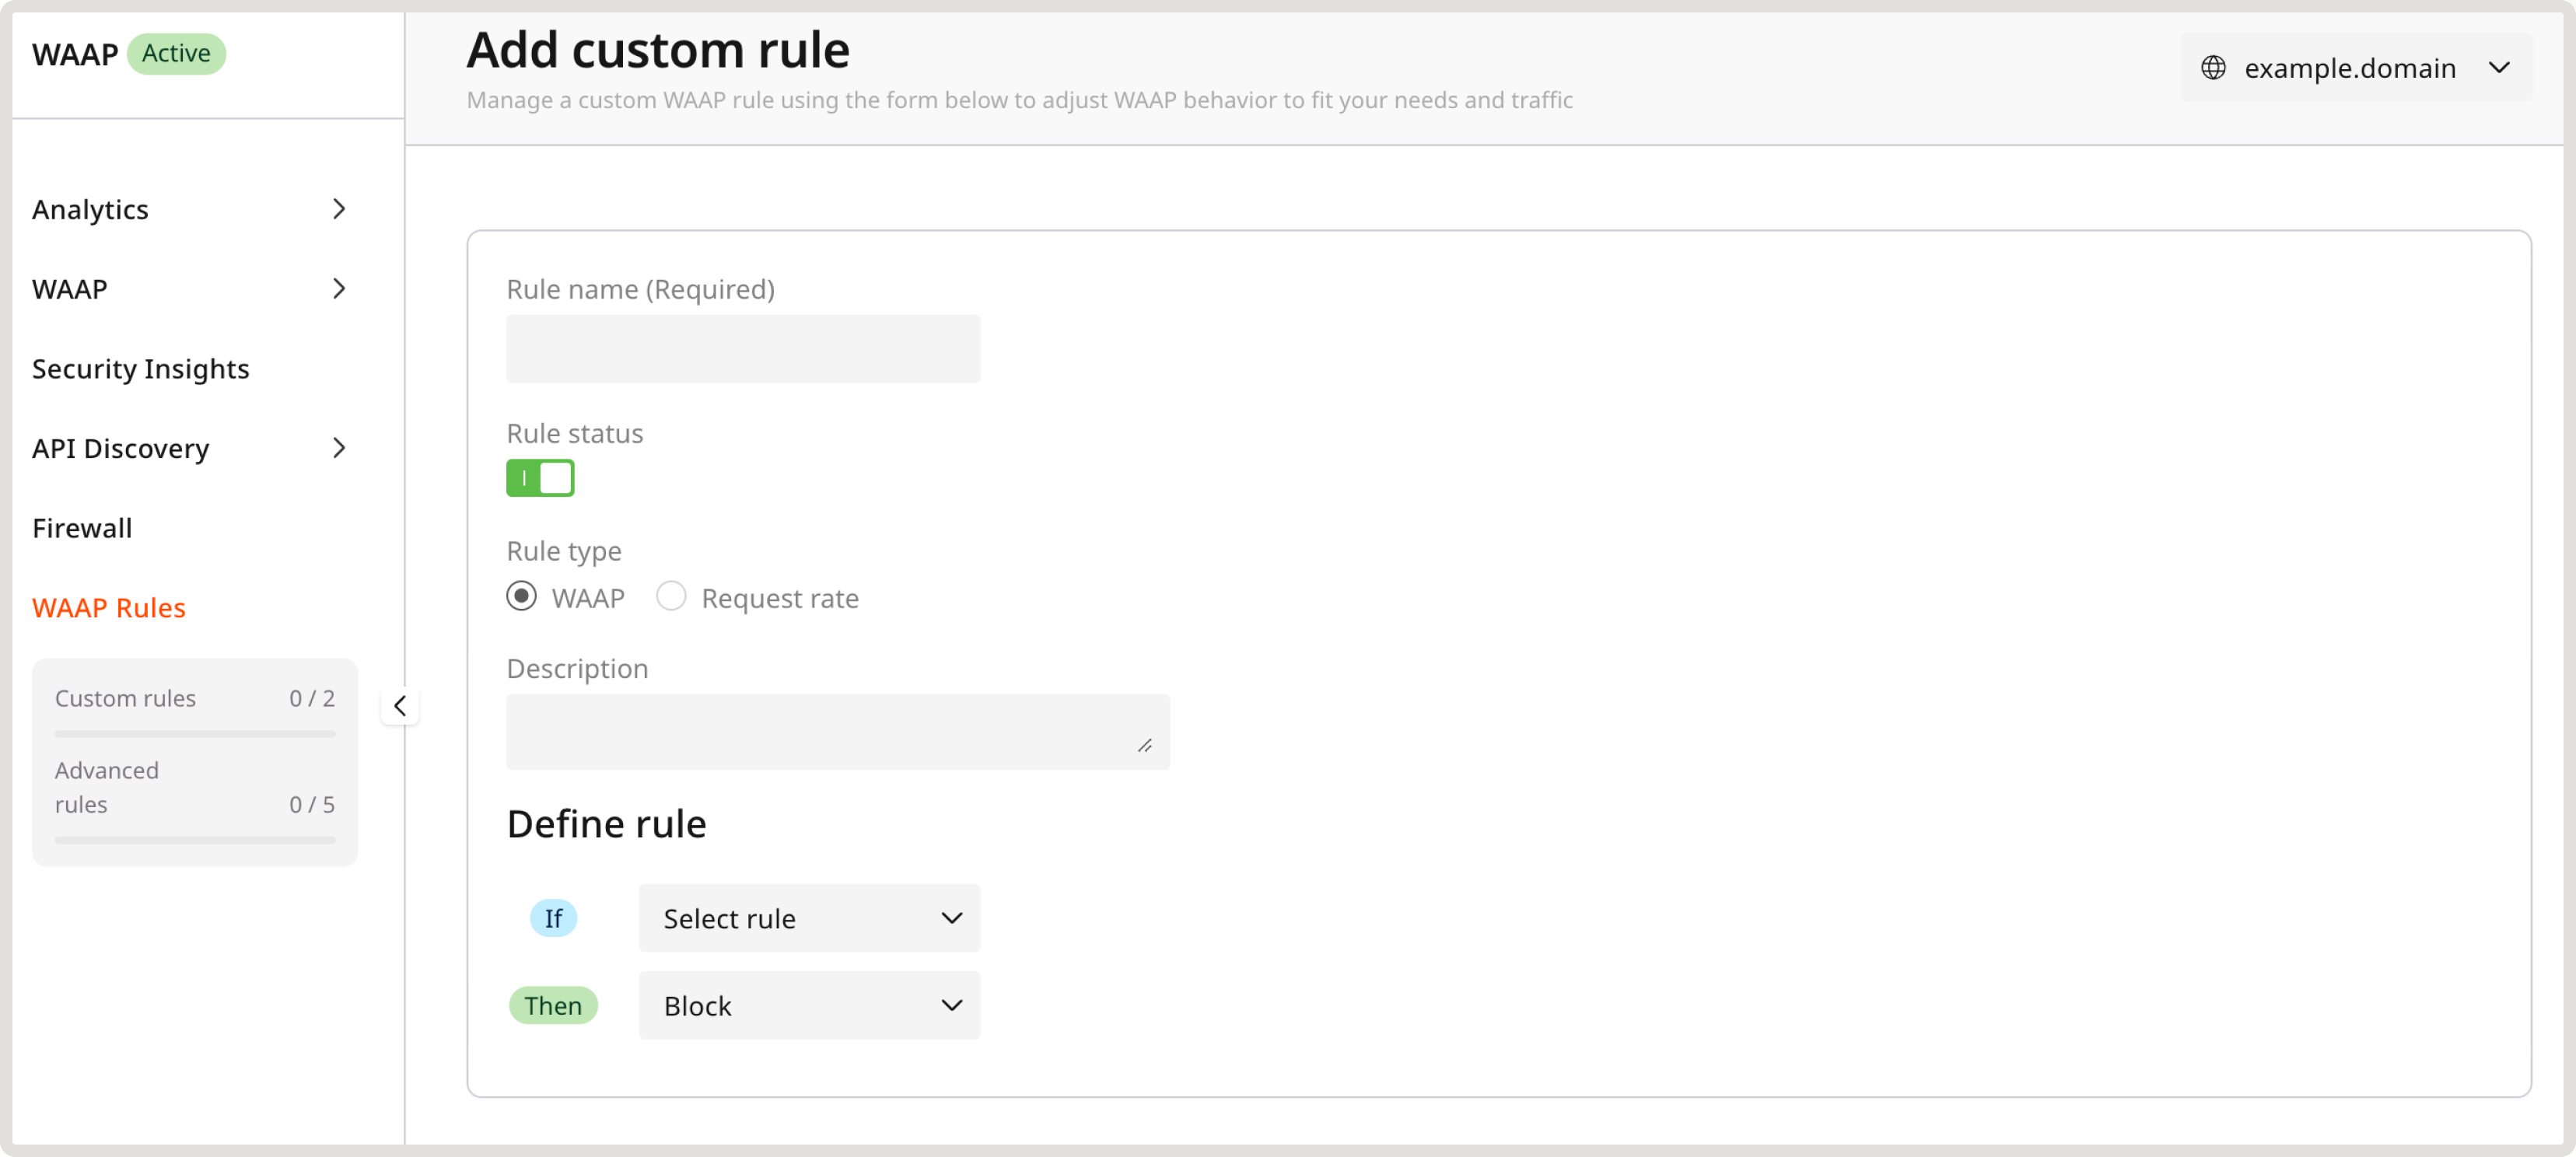Go to Security Insights page
Image resolution: width=2576 pixels, height=1157 pixels.
coord(141,369)
